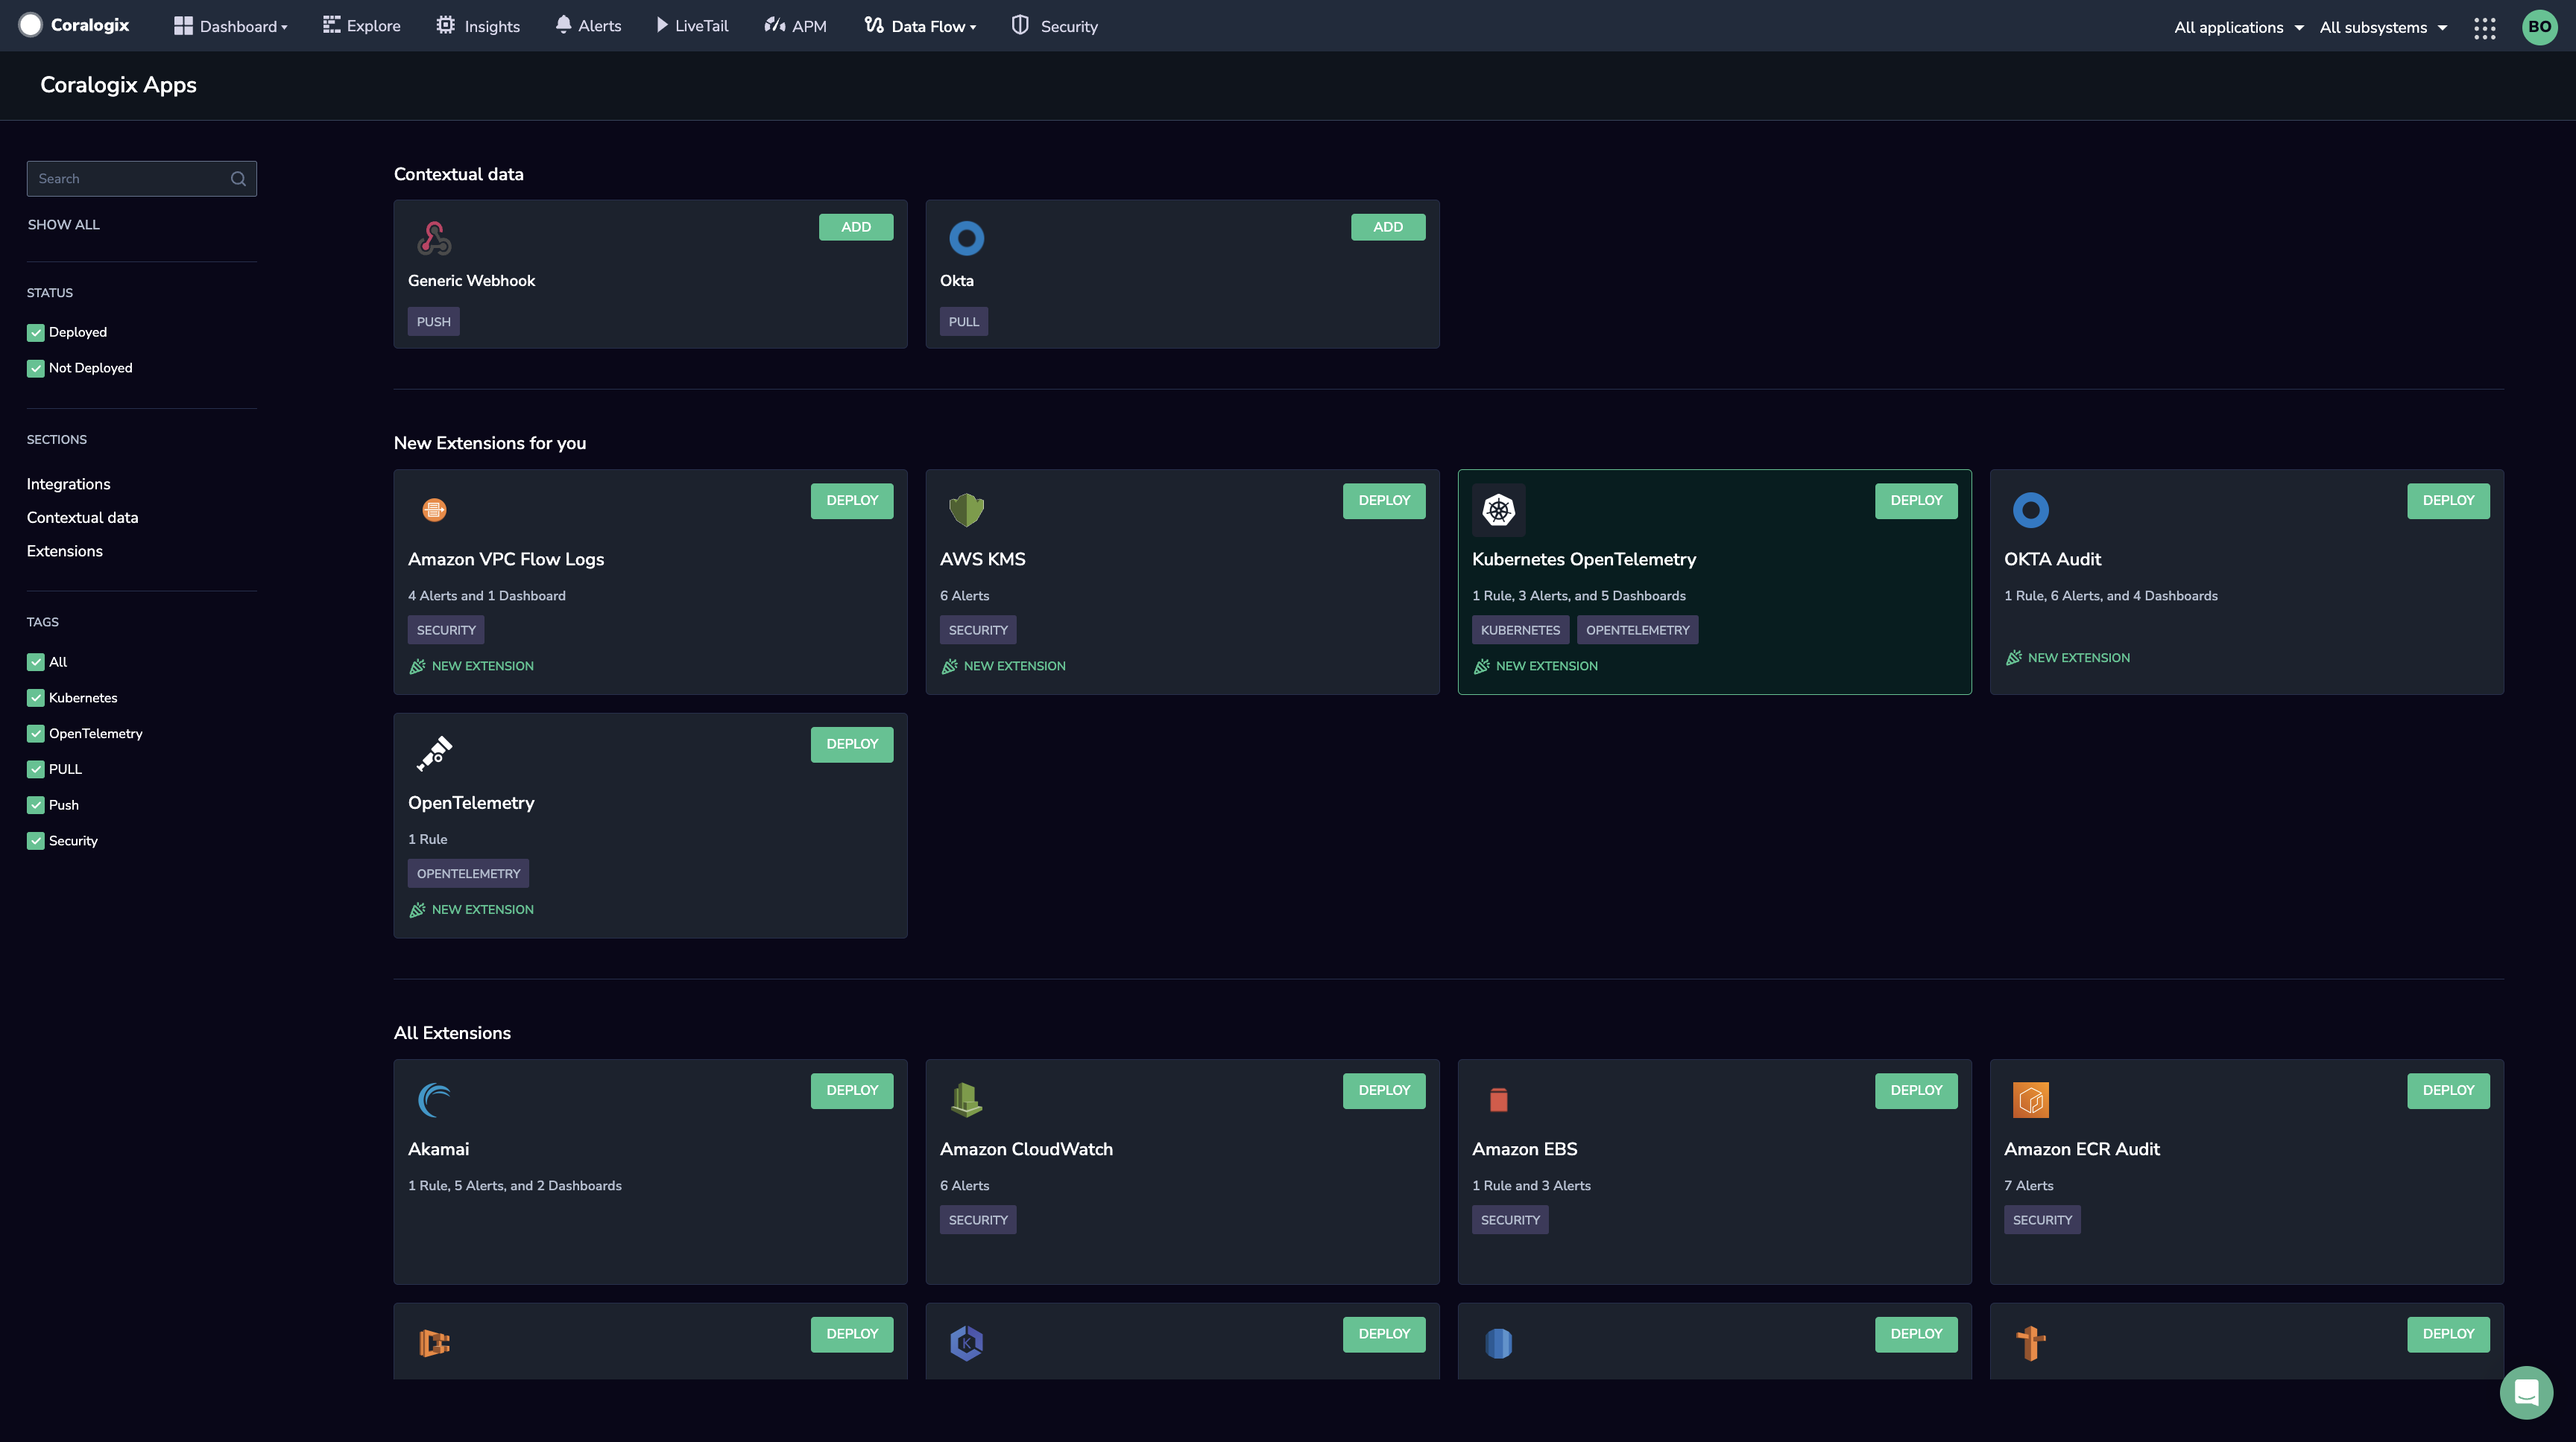
Task: Jump to the Integrations section
Action: coord(68,485)
